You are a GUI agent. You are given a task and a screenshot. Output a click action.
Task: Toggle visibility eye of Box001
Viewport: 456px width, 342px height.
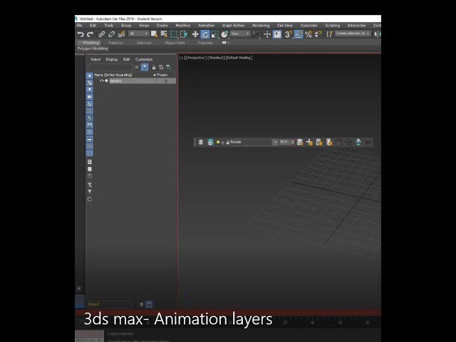pyautogui.click(x=101, y=81)
